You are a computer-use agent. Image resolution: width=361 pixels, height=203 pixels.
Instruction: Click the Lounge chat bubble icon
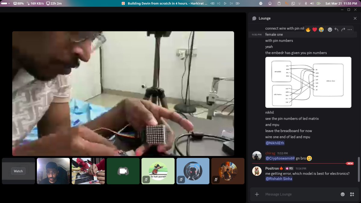(x=254, y=18)
